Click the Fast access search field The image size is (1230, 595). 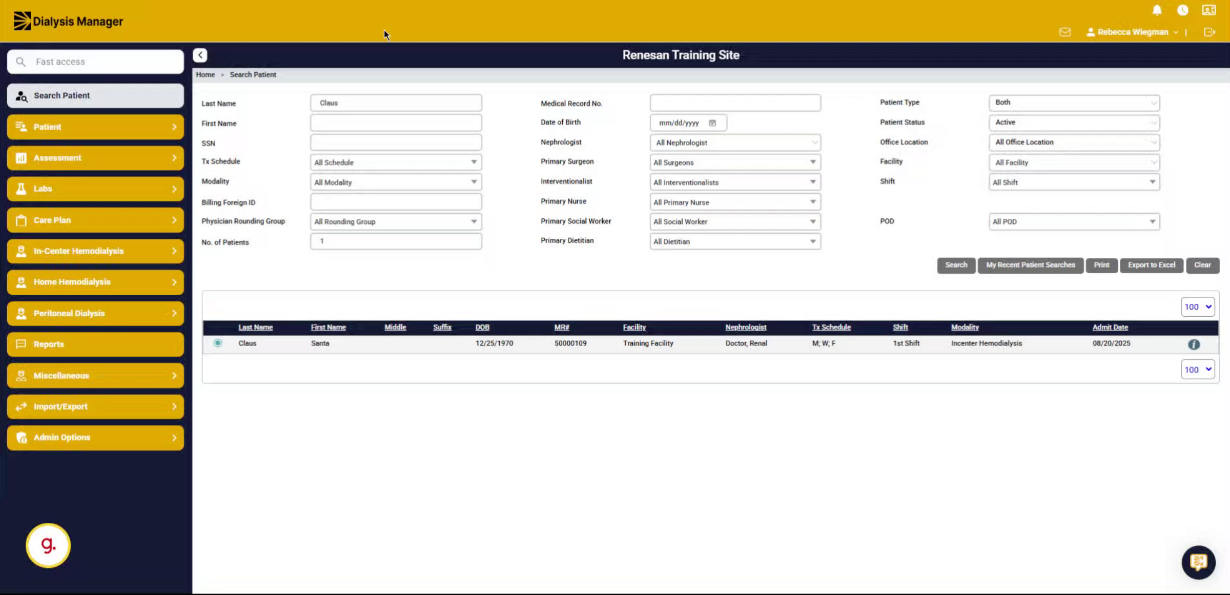(x=95, y=61)
